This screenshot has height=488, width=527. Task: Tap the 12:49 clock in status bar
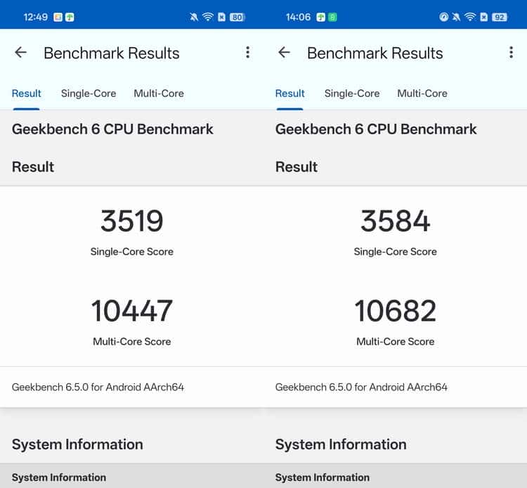35,17
